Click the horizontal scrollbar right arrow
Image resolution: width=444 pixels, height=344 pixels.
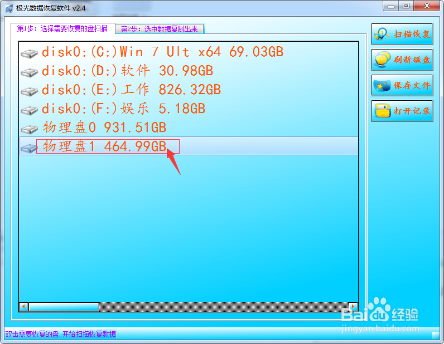(354, 307)
